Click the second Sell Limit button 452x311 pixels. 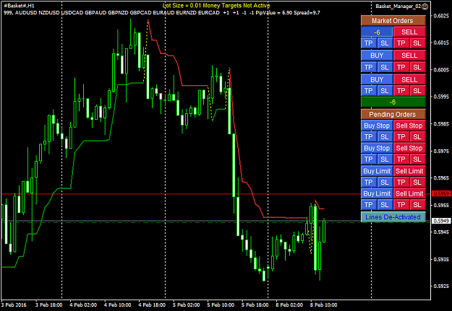pos(409,193)
